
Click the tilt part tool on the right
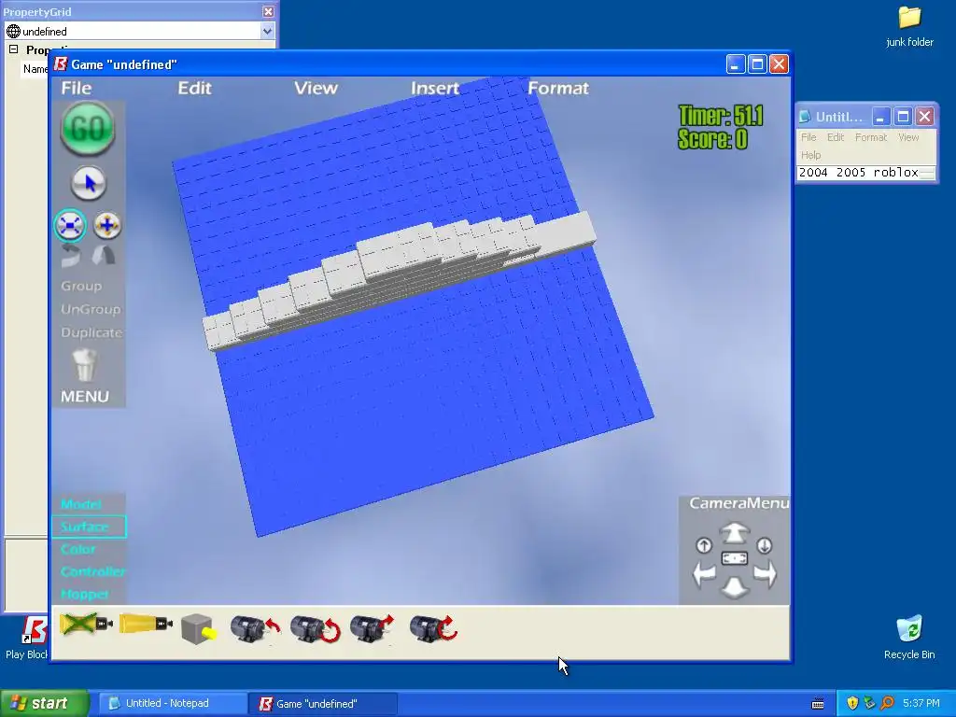(104, 256)
